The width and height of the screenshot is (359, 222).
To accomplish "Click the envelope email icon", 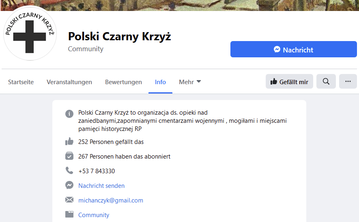I will pyautogui.click(x=69, y=200).
